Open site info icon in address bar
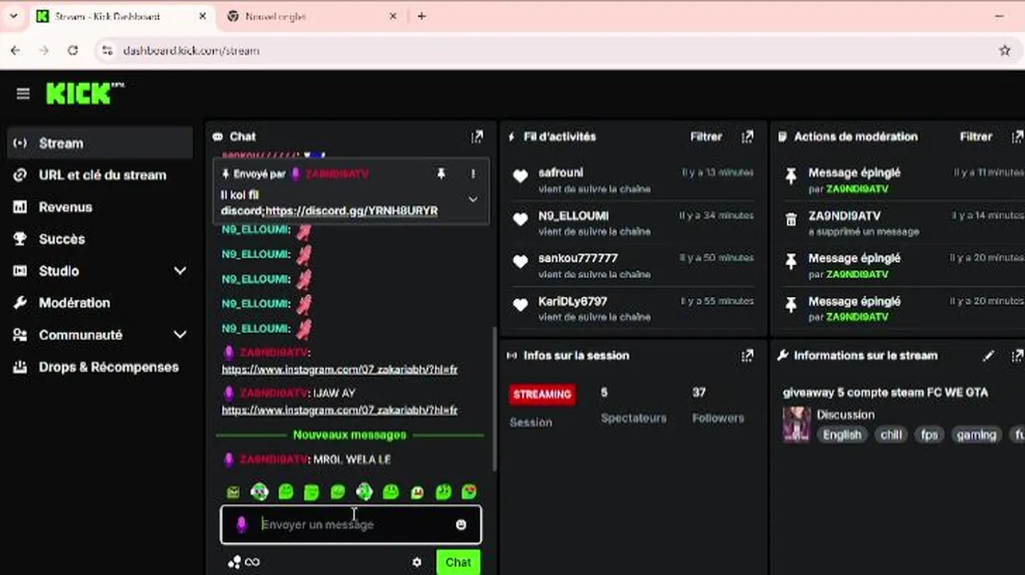1025x575 pixels. [x=107, y=50]
